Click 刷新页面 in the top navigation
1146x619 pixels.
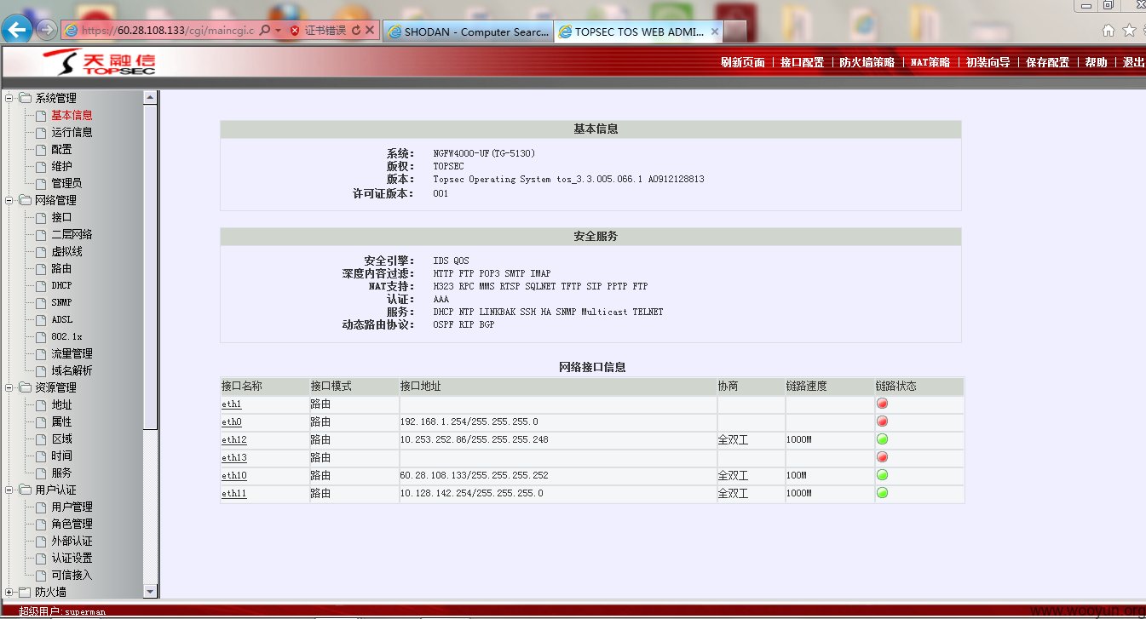coord(742,62)
